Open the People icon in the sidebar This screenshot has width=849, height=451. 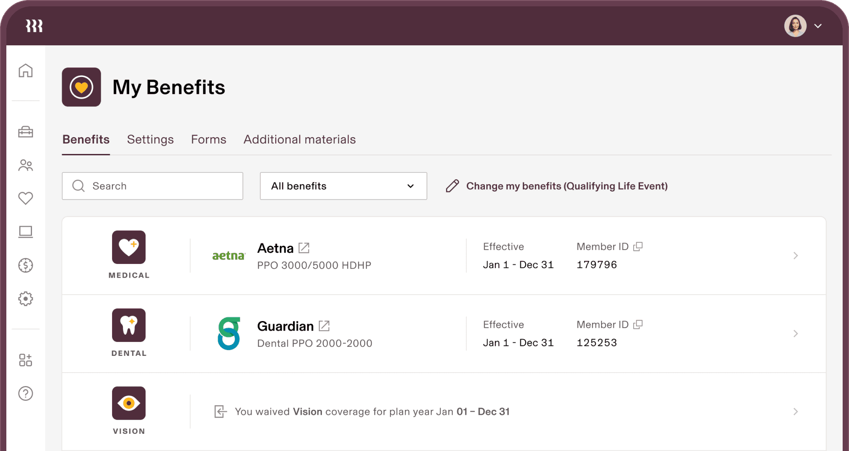(25, 165)
